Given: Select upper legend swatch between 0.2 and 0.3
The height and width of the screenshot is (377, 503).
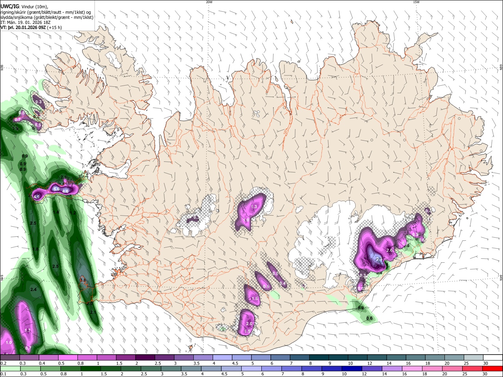Looking at the screenshot, I should pos(10,358).
